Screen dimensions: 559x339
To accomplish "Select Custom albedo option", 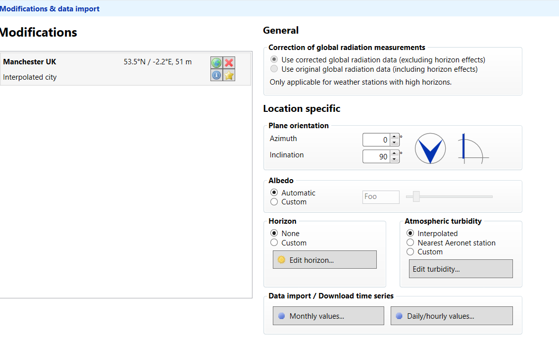I will [x=274, y=202].
